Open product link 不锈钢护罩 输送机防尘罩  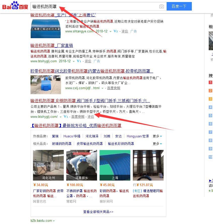tap(82, 193)
